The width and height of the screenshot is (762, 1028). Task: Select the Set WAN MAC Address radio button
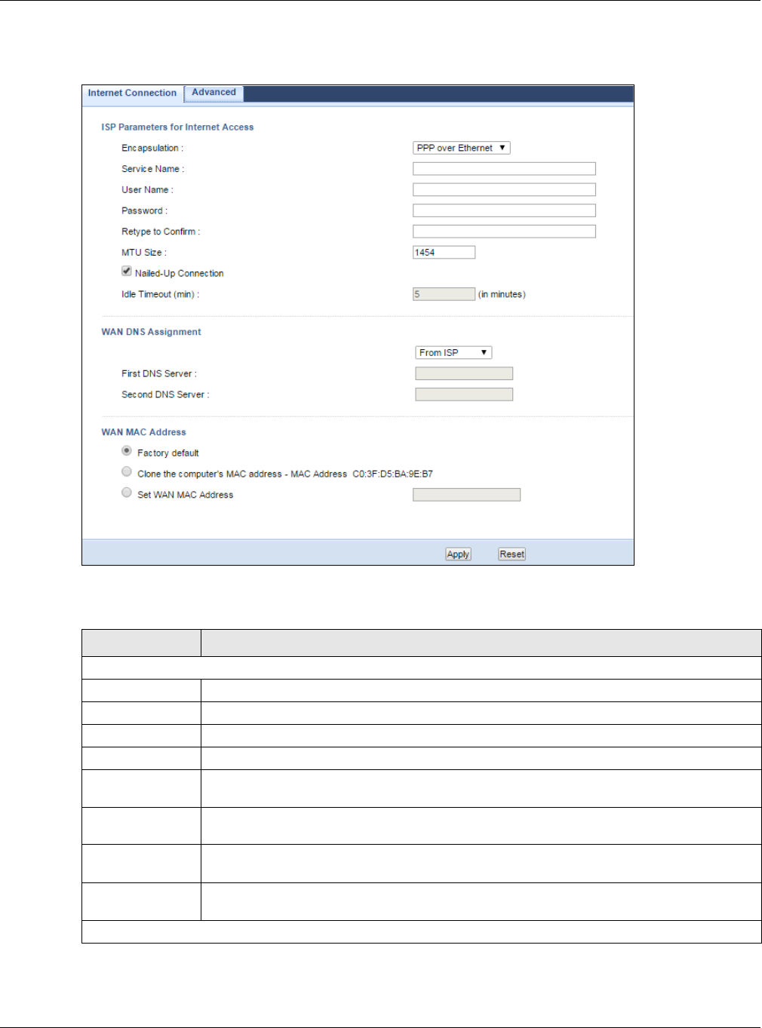127,493
